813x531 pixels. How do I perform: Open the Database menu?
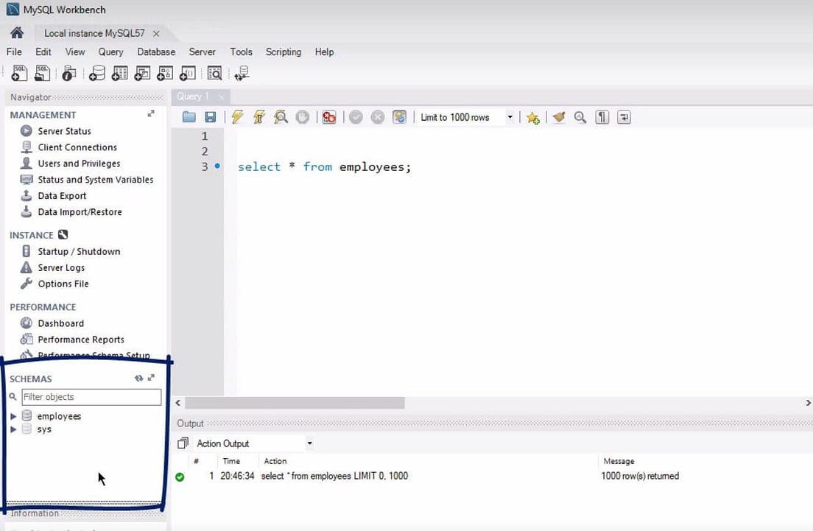click(x=155, y=52)
